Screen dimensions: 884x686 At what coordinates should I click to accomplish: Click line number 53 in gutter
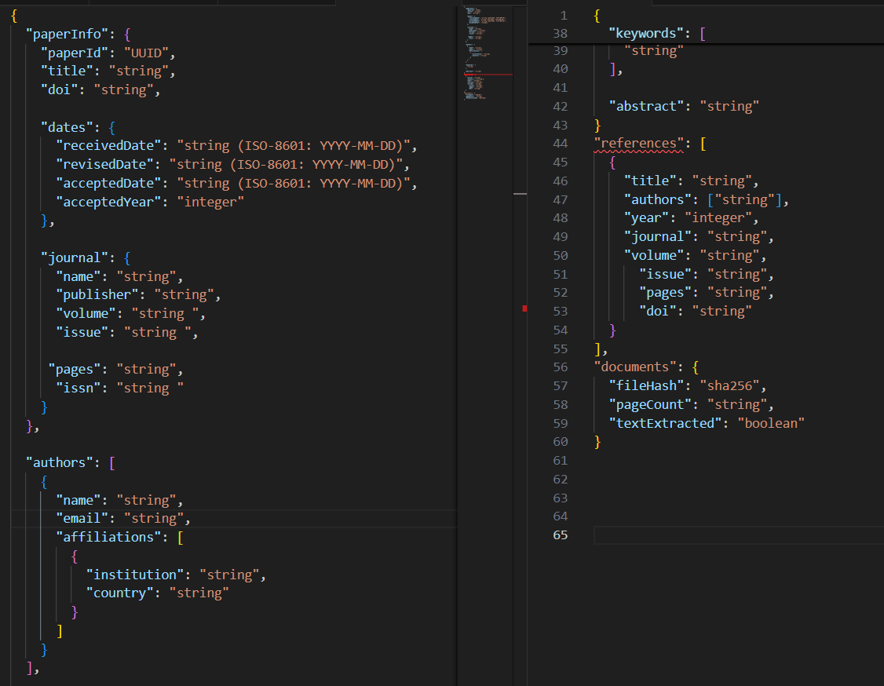pyautogui.click(x=561, y=311)
